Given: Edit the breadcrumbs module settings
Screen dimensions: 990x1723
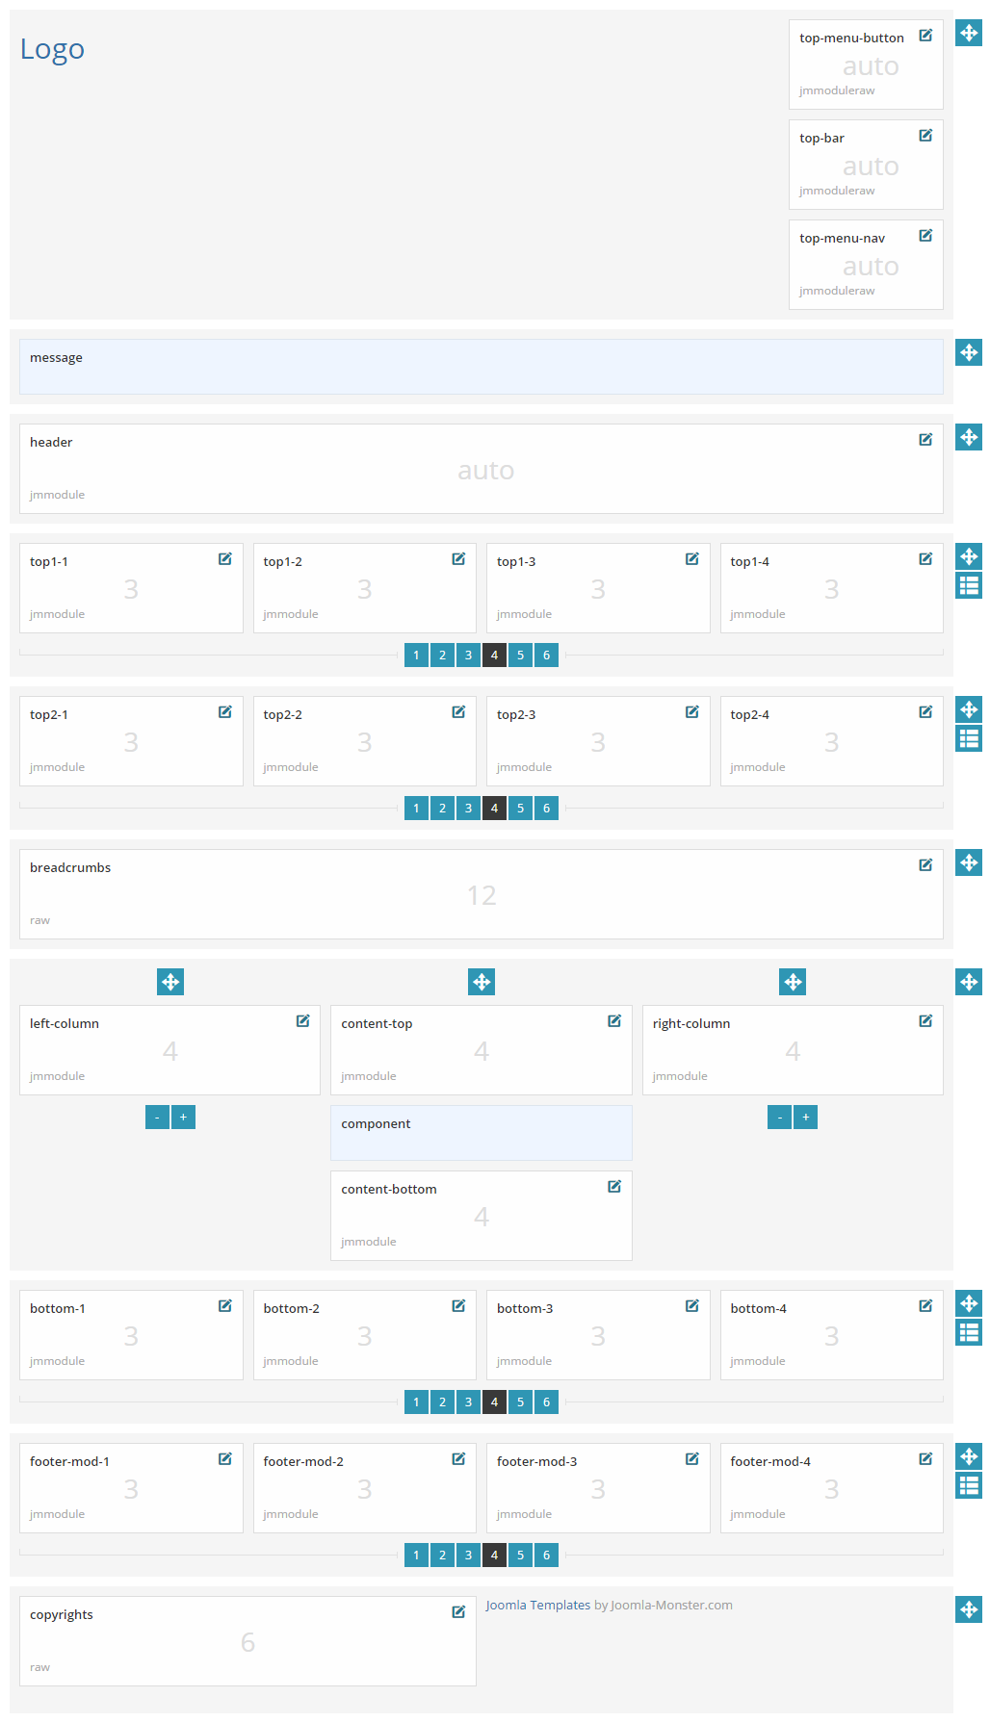Looking at the screenshot, I should (925, 865).
